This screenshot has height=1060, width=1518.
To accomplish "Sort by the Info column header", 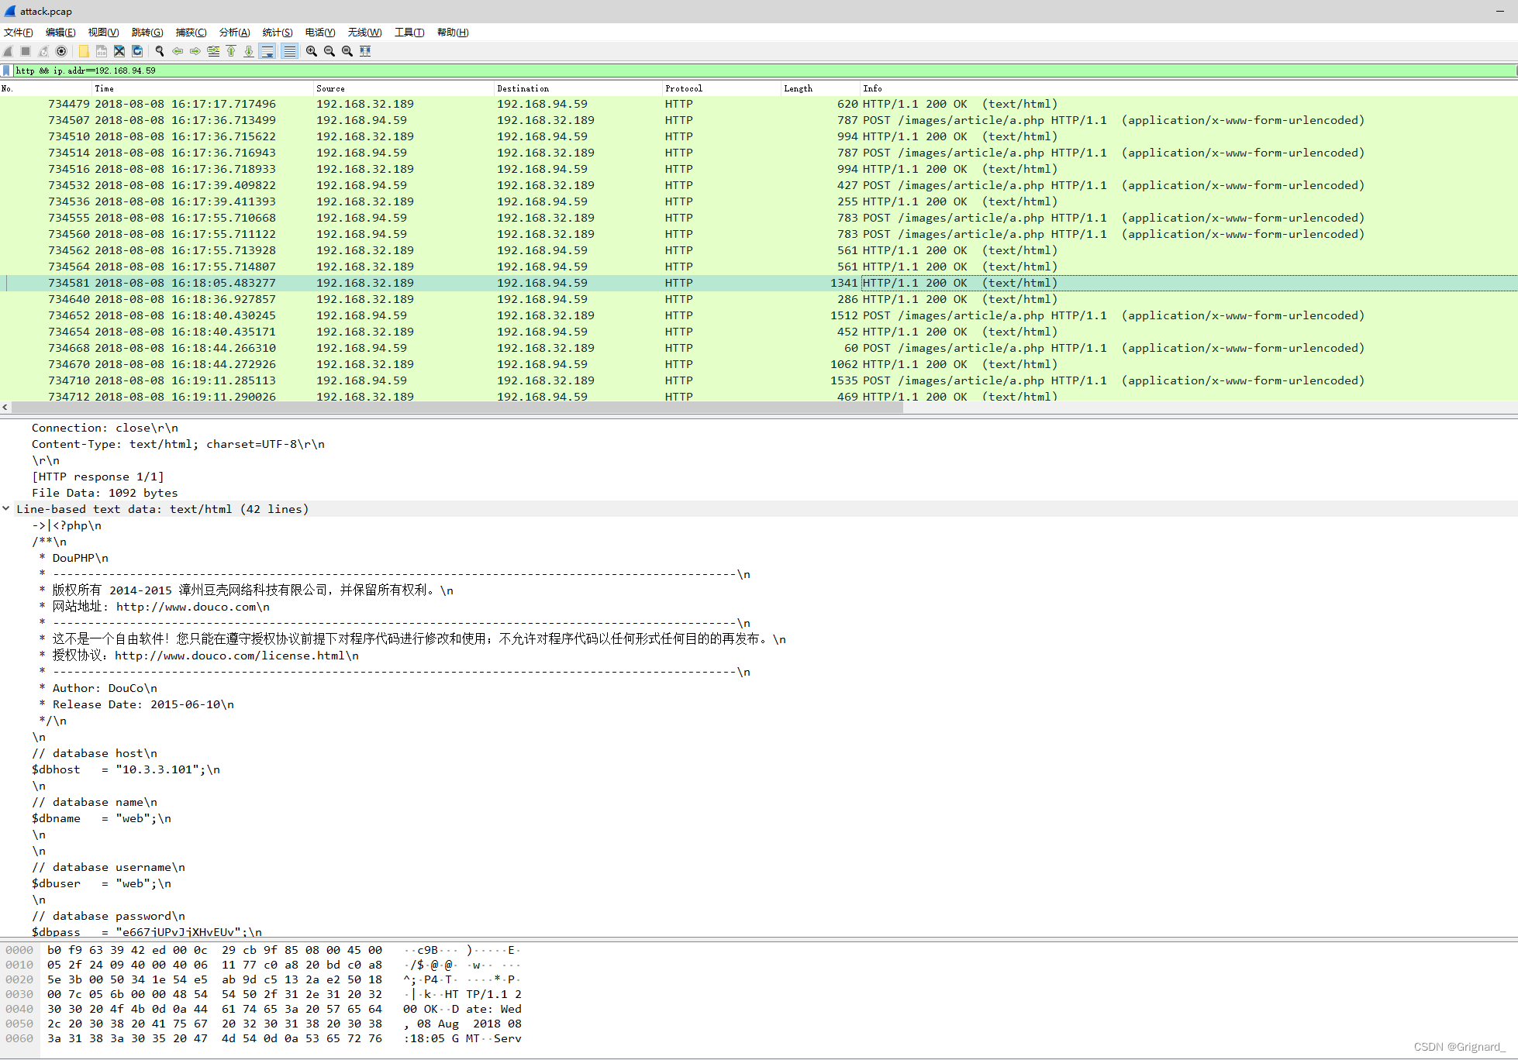I will [1189, 88].
